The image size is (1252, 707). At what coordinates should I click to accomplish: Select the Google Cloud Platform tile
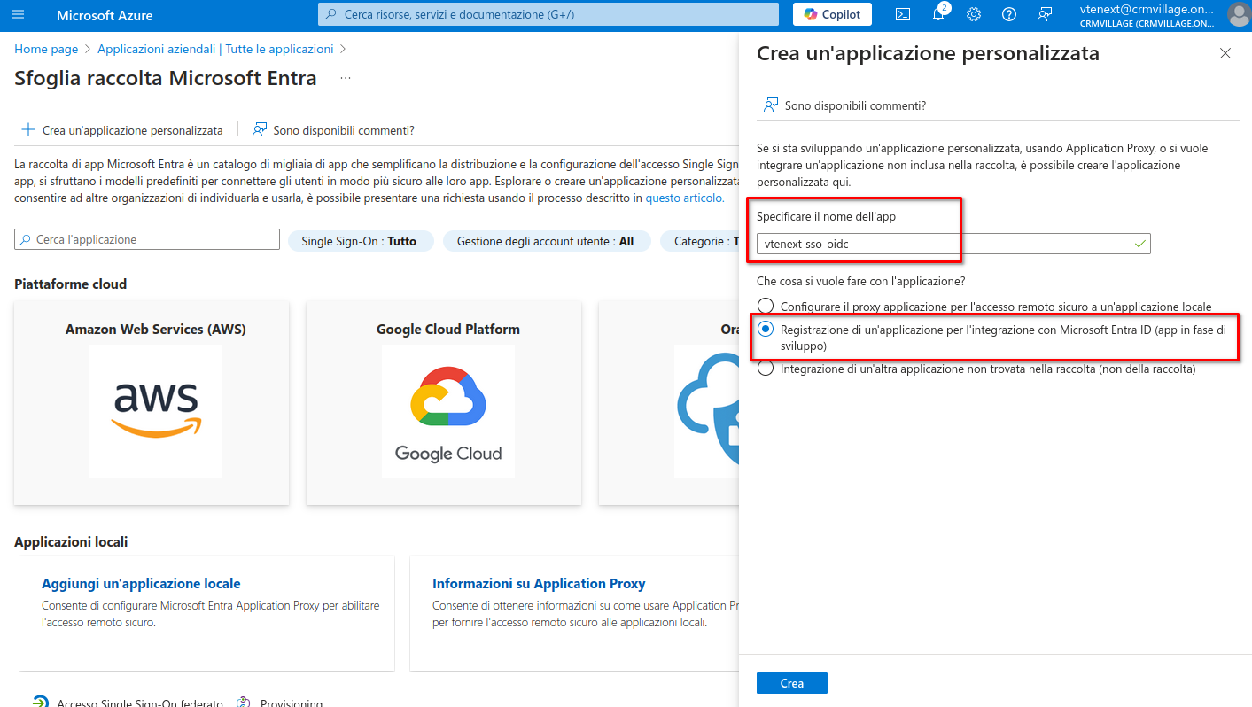(444, 403)
